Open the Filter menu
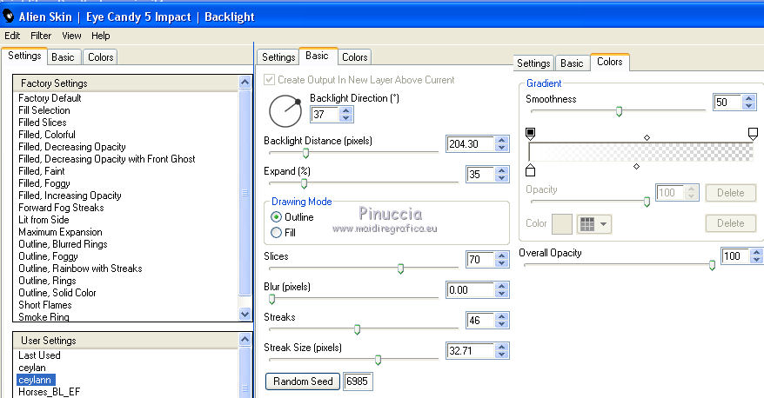This screenshot has width=764, height=398. coord(41,36)
